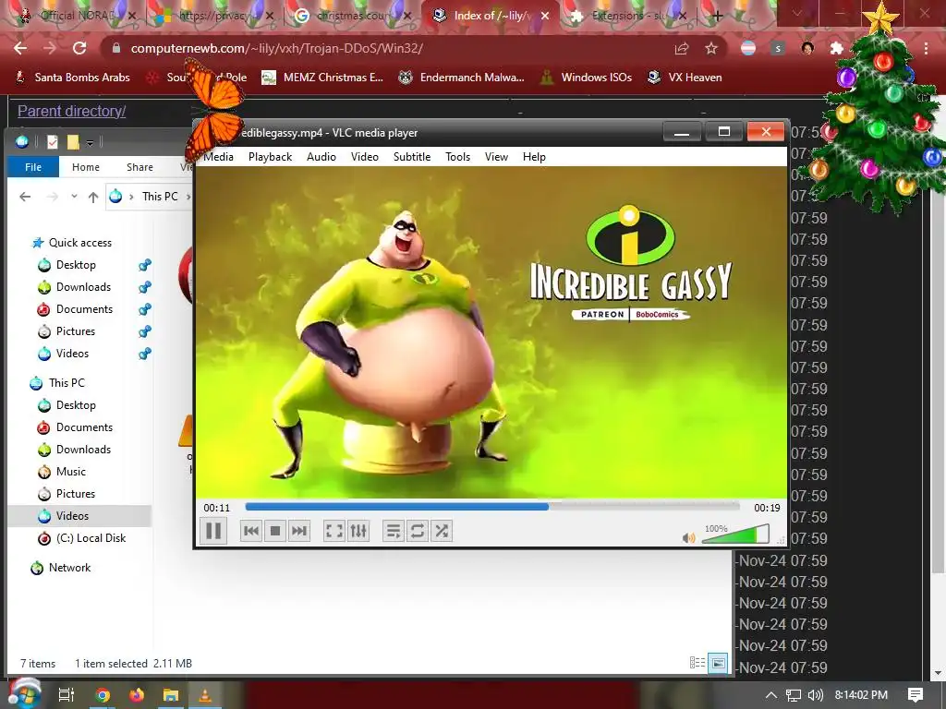This screenshot has height=709, width=946.
Task: Open VLC Audio menu
Action: (321, 157)
